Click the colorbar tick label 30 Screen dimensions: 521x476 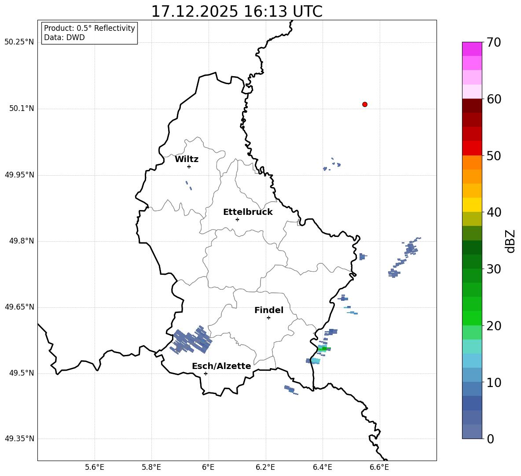[x=494, y=269]
